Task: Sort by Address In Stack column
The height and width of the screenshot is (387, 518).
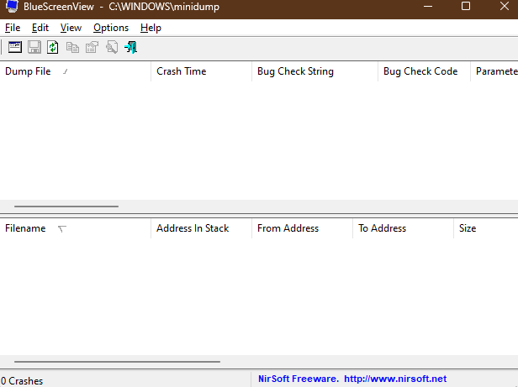Action: tap(201, 228)
